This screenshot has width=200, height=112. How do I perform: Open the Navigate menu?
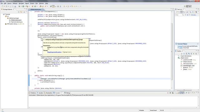[21, 3]
